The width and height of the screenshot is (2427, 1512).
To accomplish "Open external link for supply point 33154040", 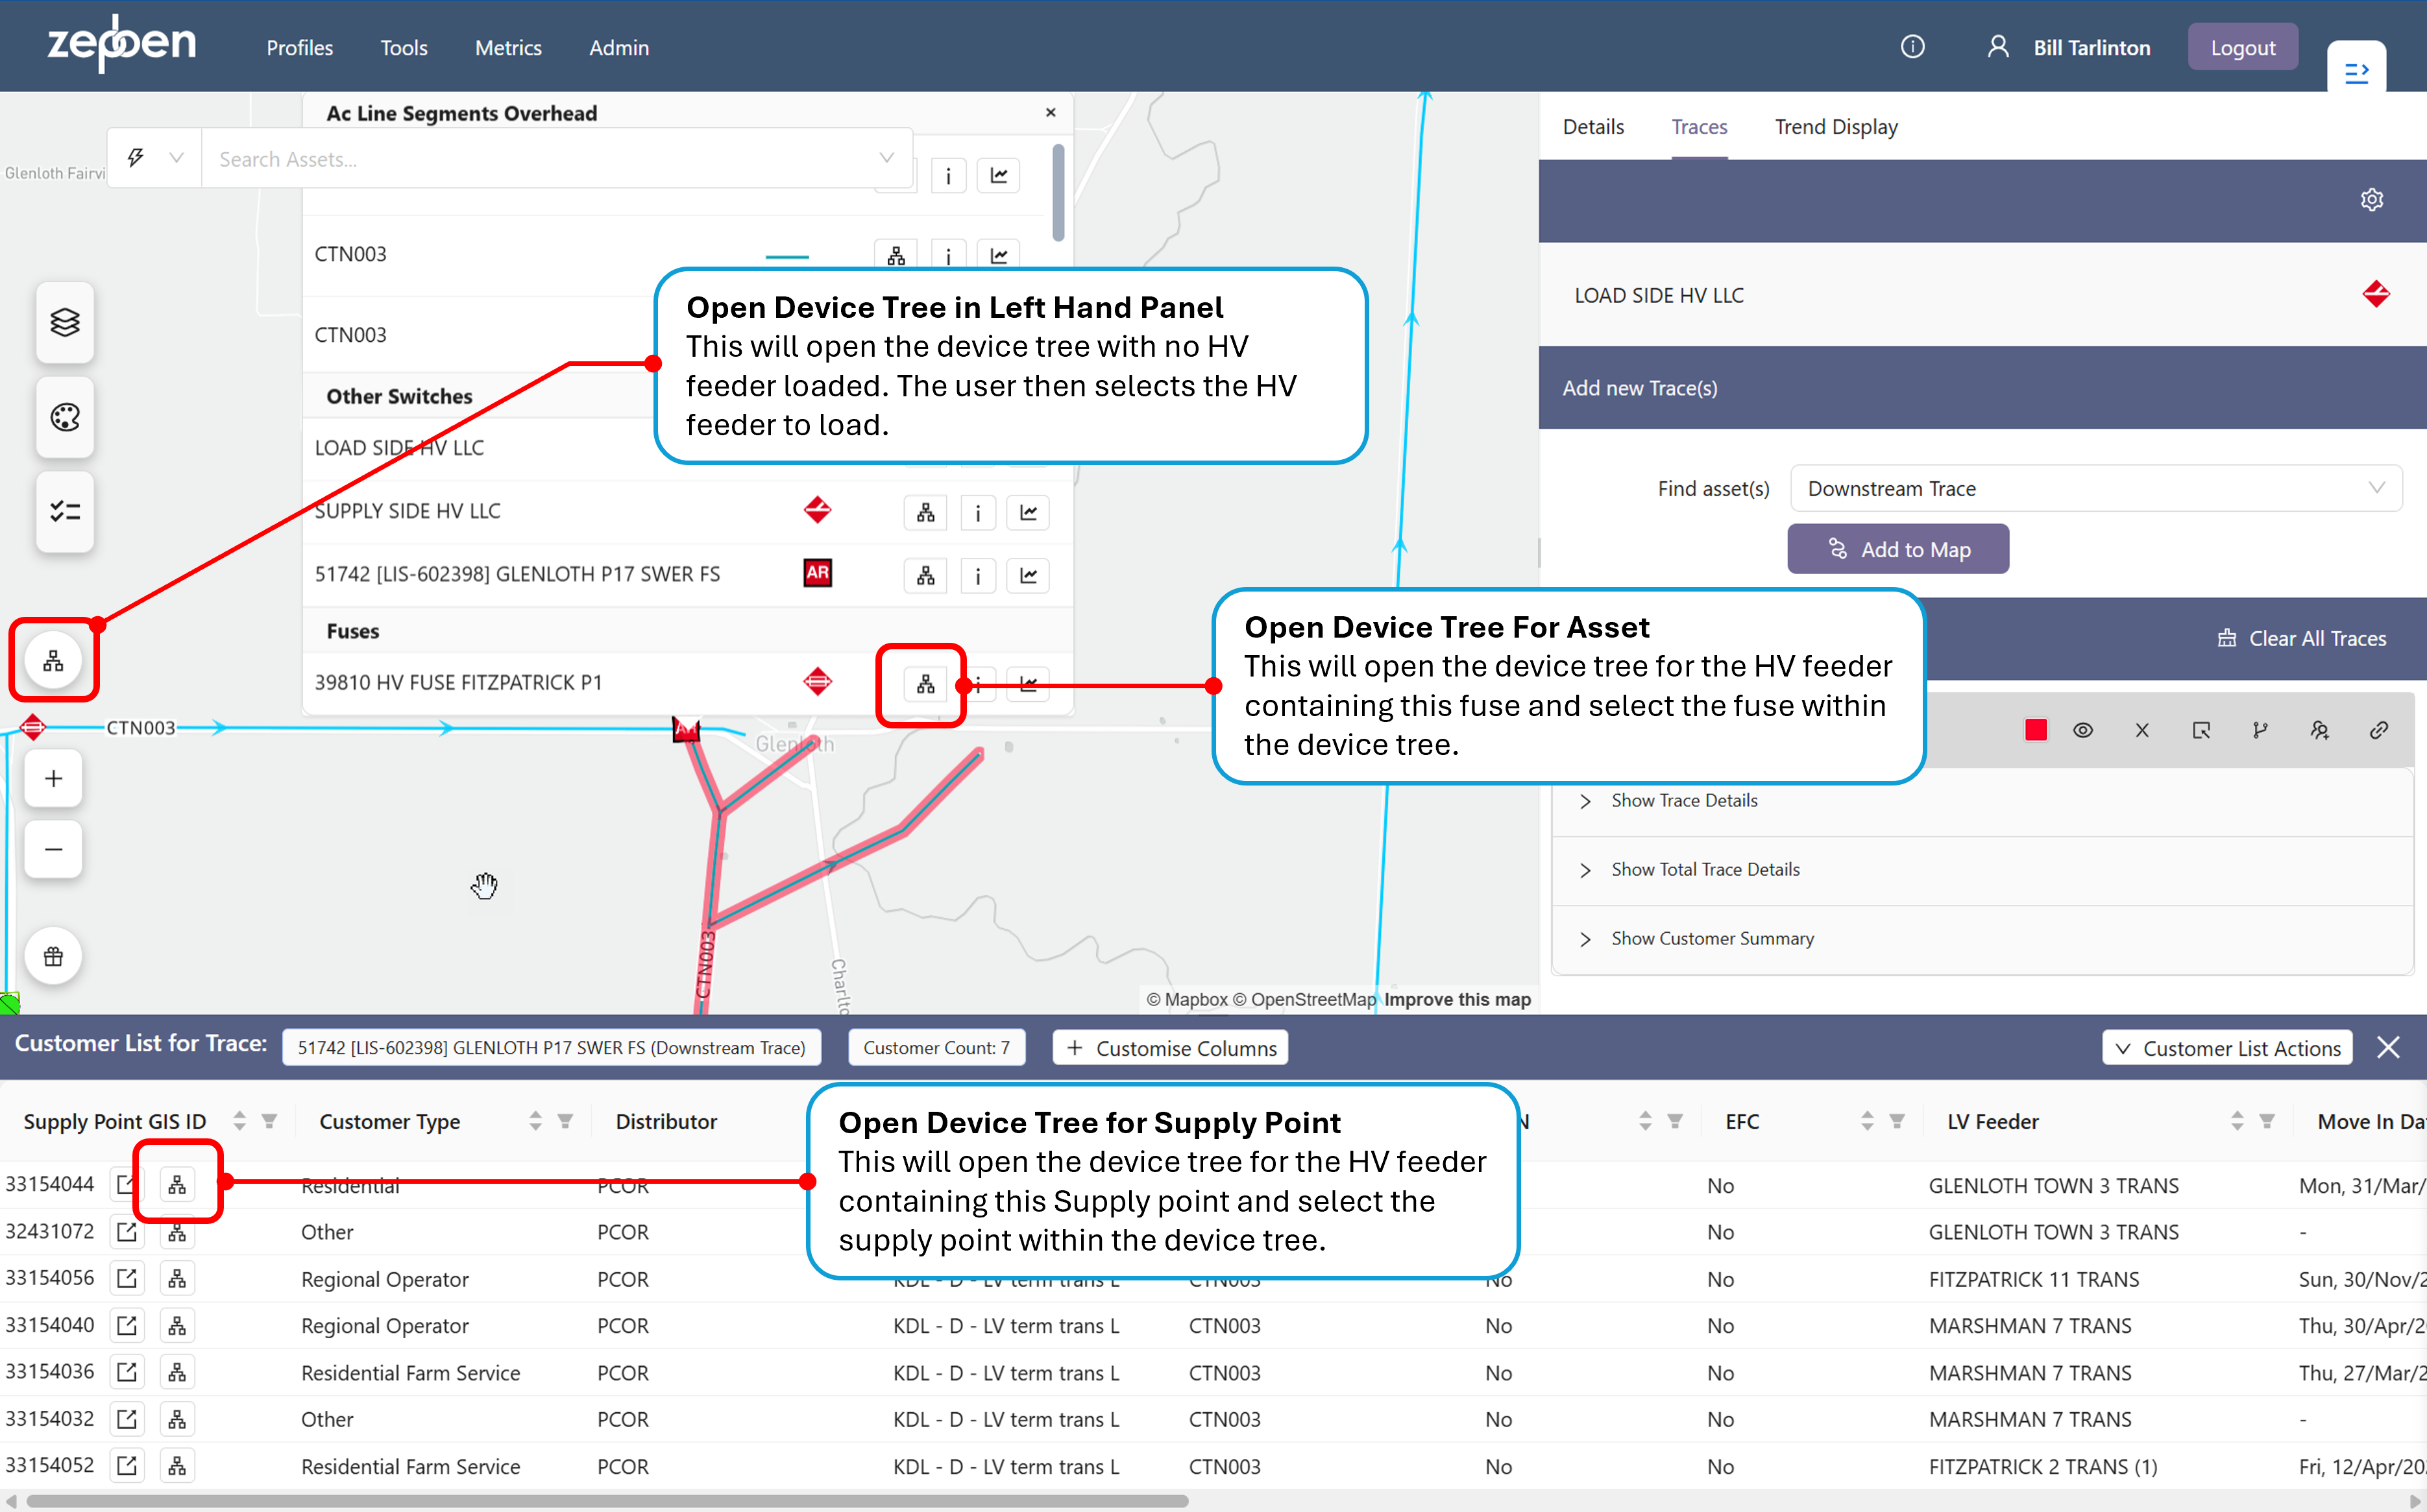I will pyautogui.click(x=127, y=1325).
